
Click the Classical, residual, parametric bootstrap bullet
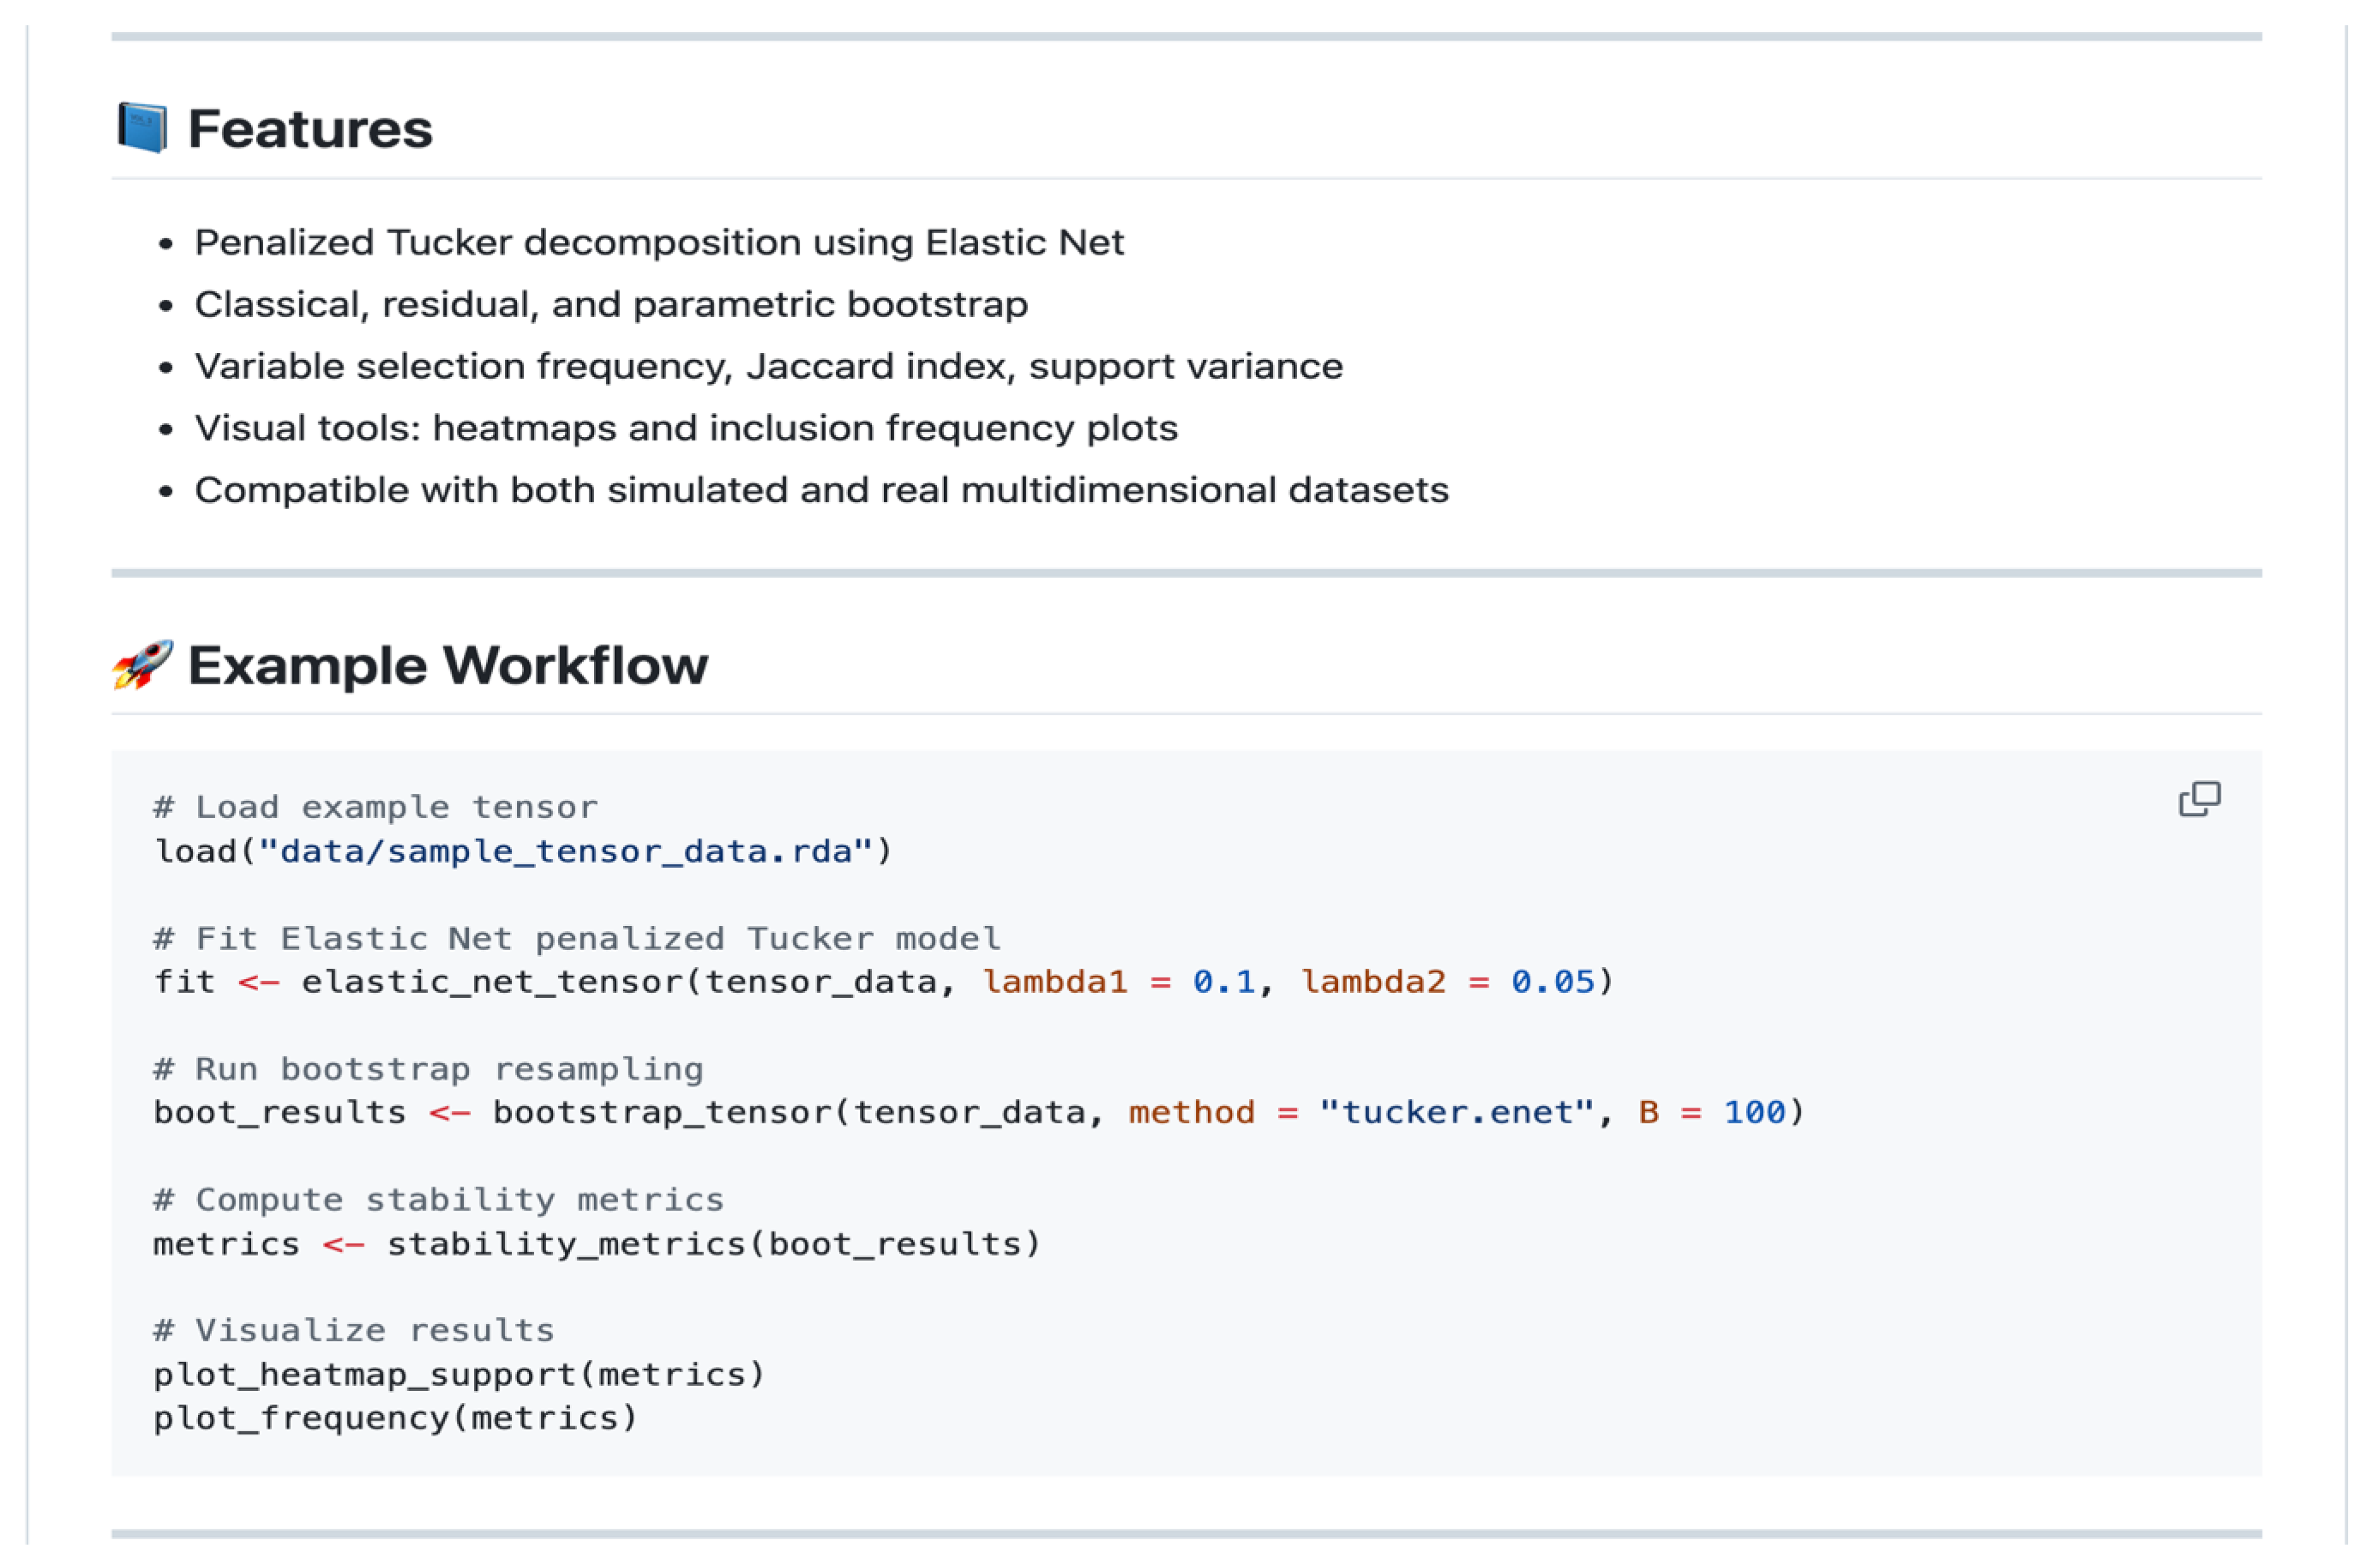tap(610, 305)
